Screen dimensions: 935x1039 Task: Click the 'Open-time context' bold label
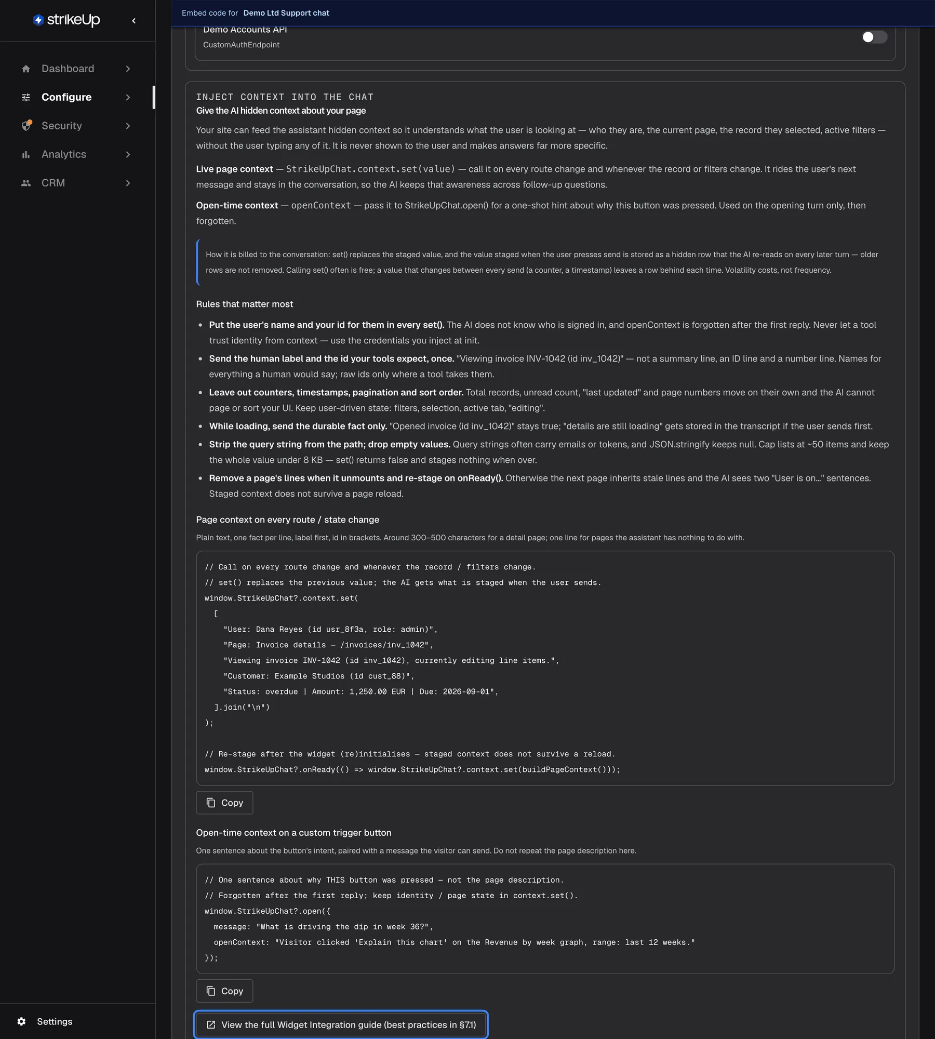click(237, 205)
